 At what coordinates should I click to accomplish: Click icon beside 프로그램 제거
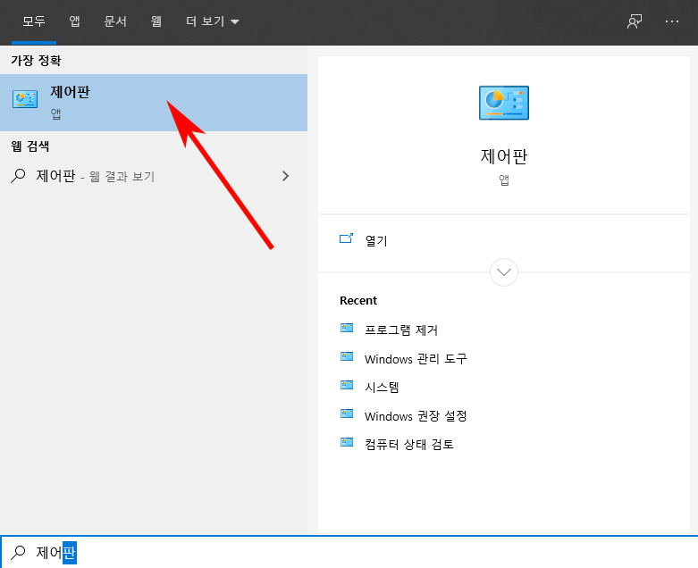347,329
